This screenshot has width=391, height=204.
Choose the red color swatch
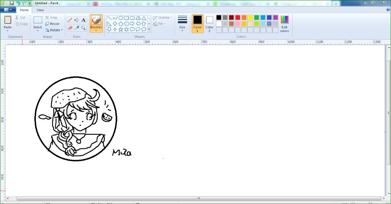(x=238, y=18)
